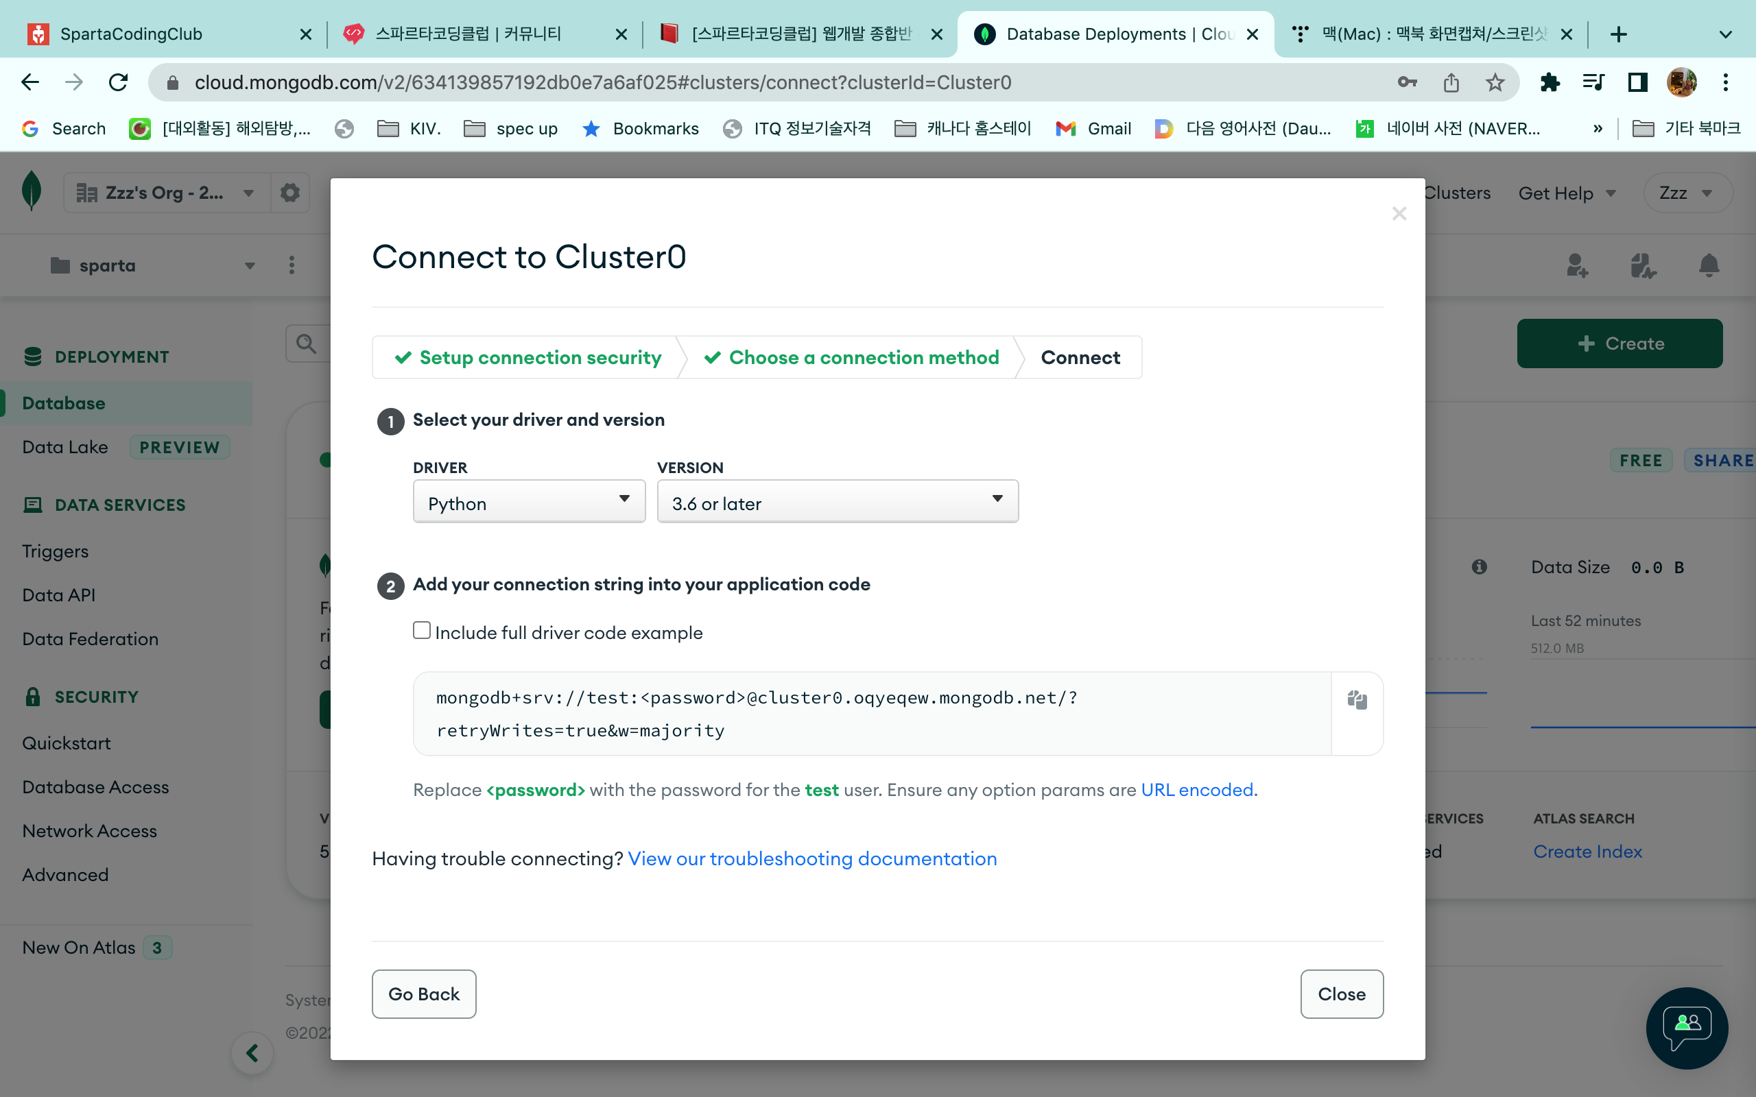Click the MongoDB leaf logo
The height and width of the screenshot is (1097, 1756).
pos(32,191)
